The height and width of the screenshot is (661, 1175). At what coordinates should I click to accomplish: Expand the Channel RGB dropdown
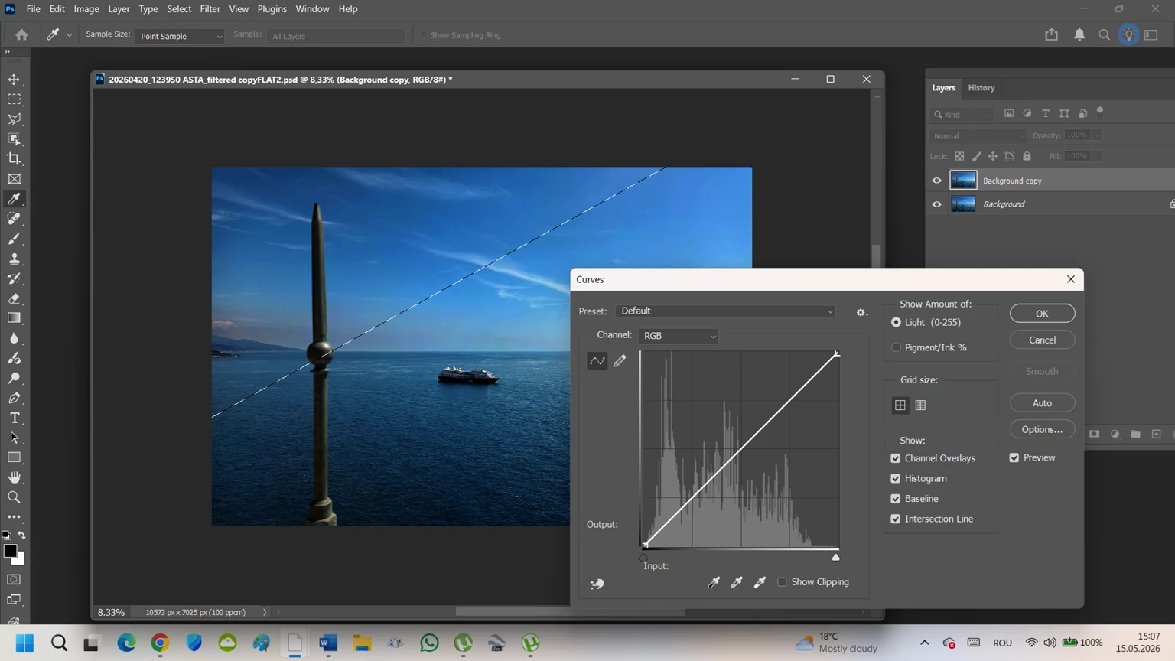pos(679,336)
